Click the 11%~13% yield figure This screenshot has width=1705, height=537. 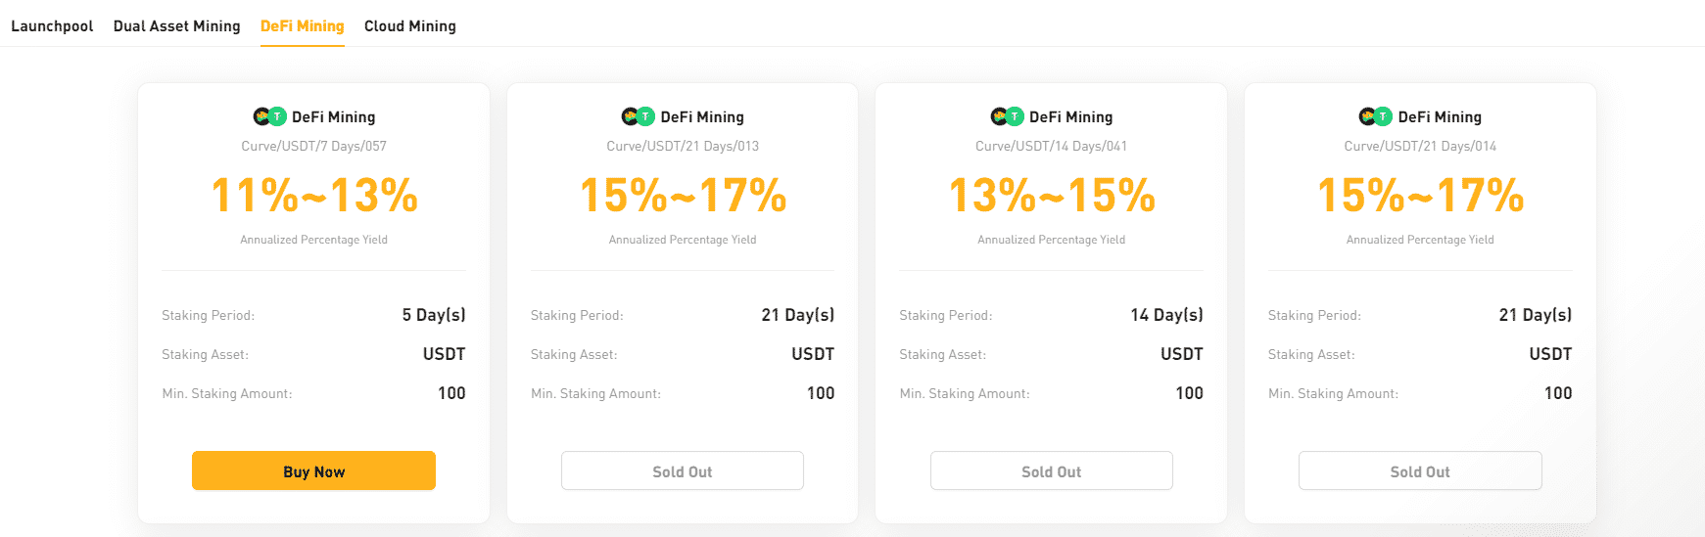click(x=314, y=195)
